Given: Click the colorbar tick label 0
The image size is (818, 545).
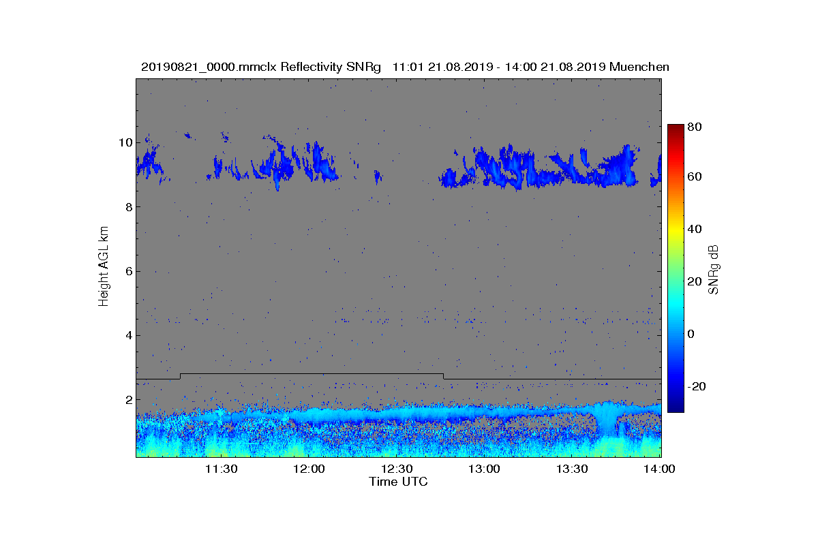Looking at the screenshot, I should tap(692, 334).
